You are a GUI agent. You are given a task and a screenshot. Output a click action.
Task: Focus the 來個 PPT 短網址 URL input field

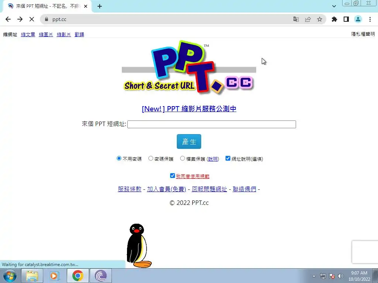212,124
